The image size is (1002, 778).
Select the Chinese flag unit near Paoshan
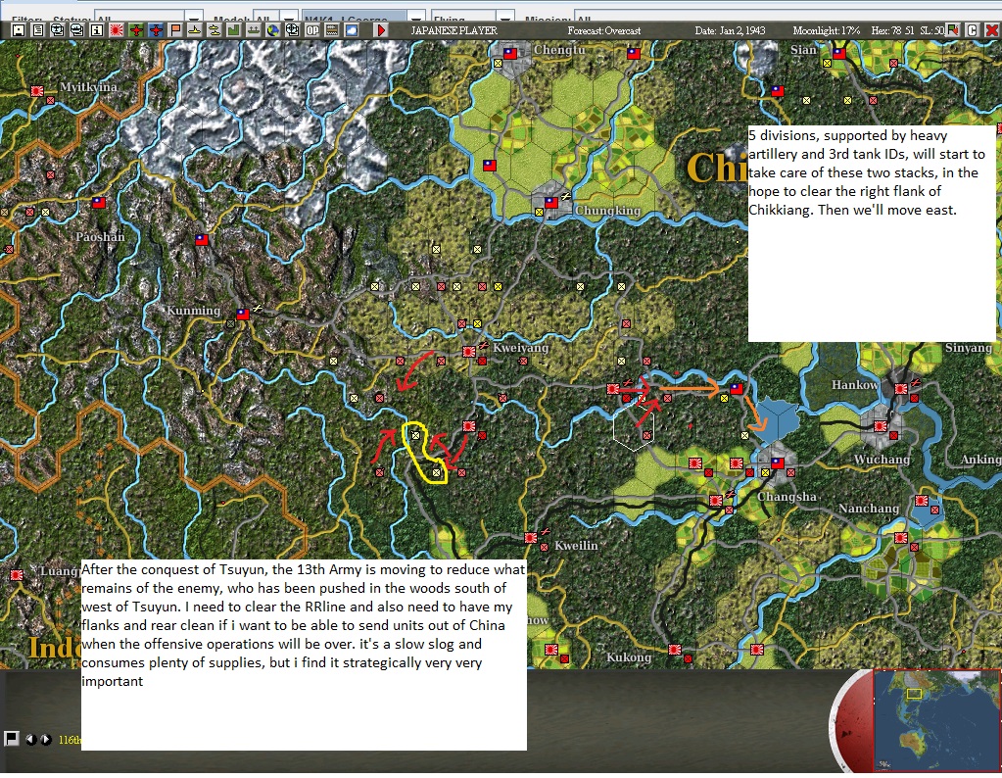[98, 202]
